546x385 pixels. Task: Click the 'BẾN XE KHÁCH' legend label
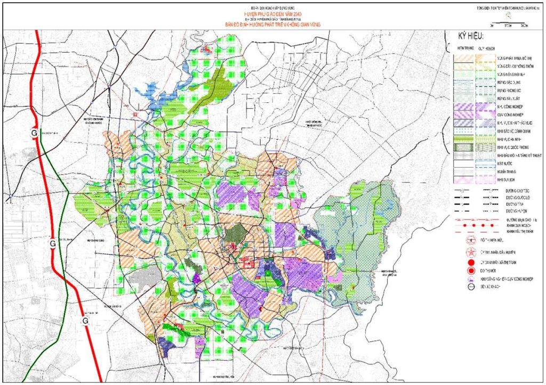(x=490, y=287)
